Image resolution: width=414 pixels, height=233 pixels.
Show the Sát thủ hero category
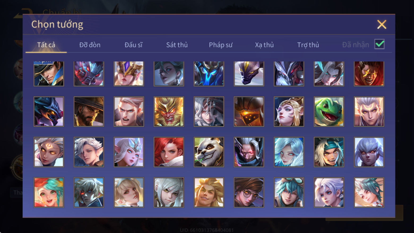(177, 45)
